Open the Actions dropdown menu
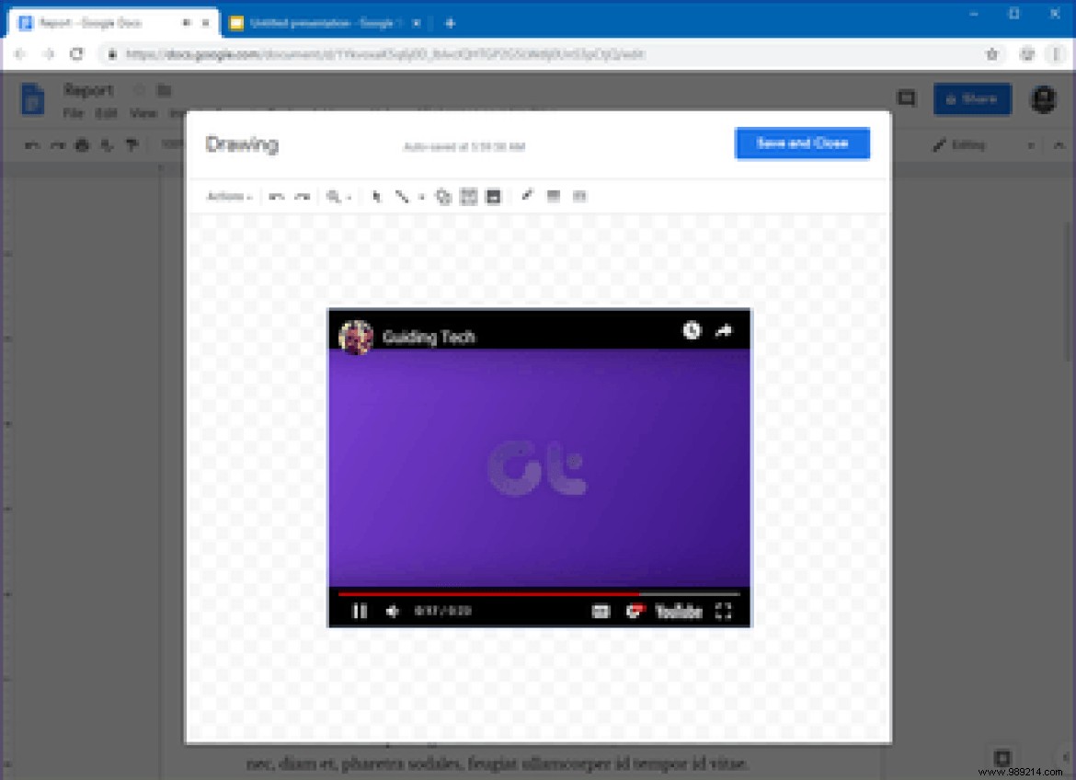1076x780 pixels. [x=228, y=196]
